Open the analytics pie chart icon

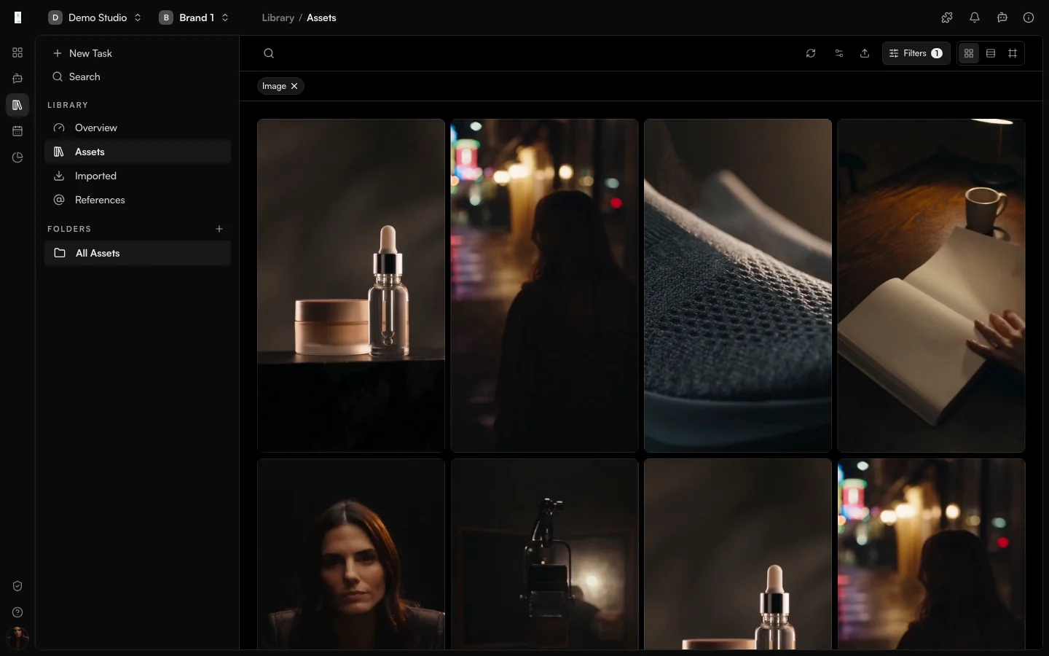coord(17,157)
